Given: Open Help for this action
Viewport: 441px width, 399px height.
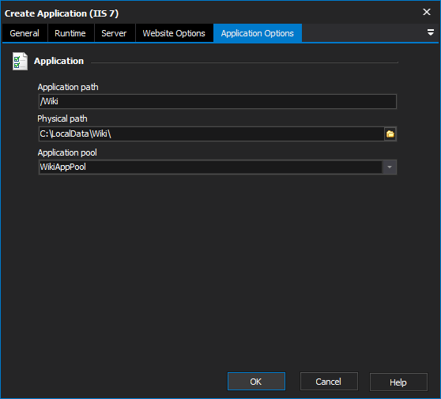Looking at the screenshot, I should (398, 382).
